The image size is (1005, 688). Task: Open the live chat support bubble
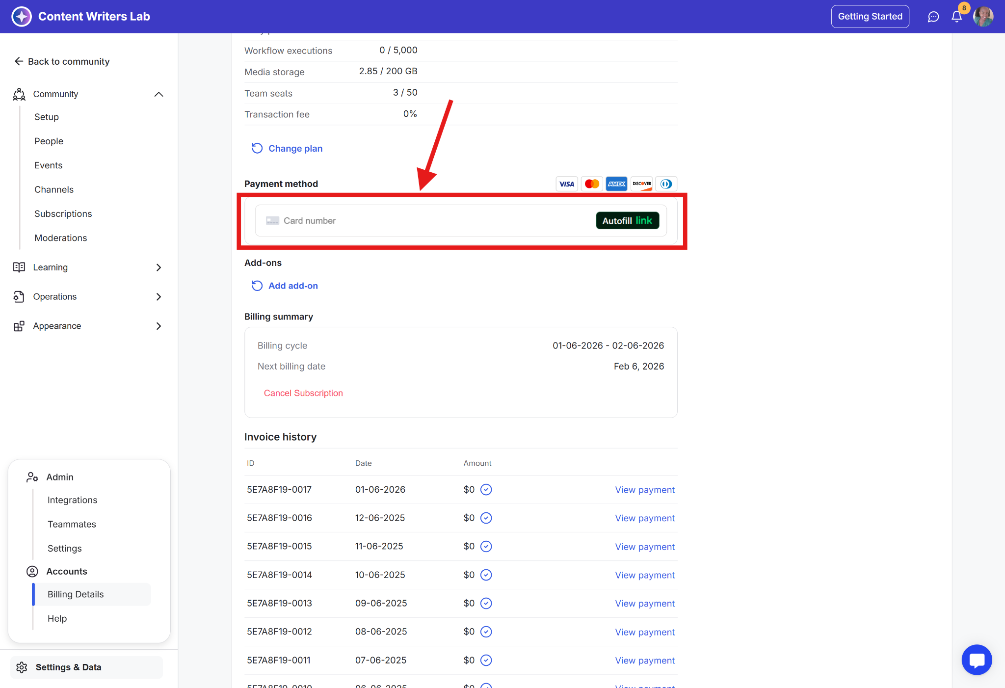977,660
